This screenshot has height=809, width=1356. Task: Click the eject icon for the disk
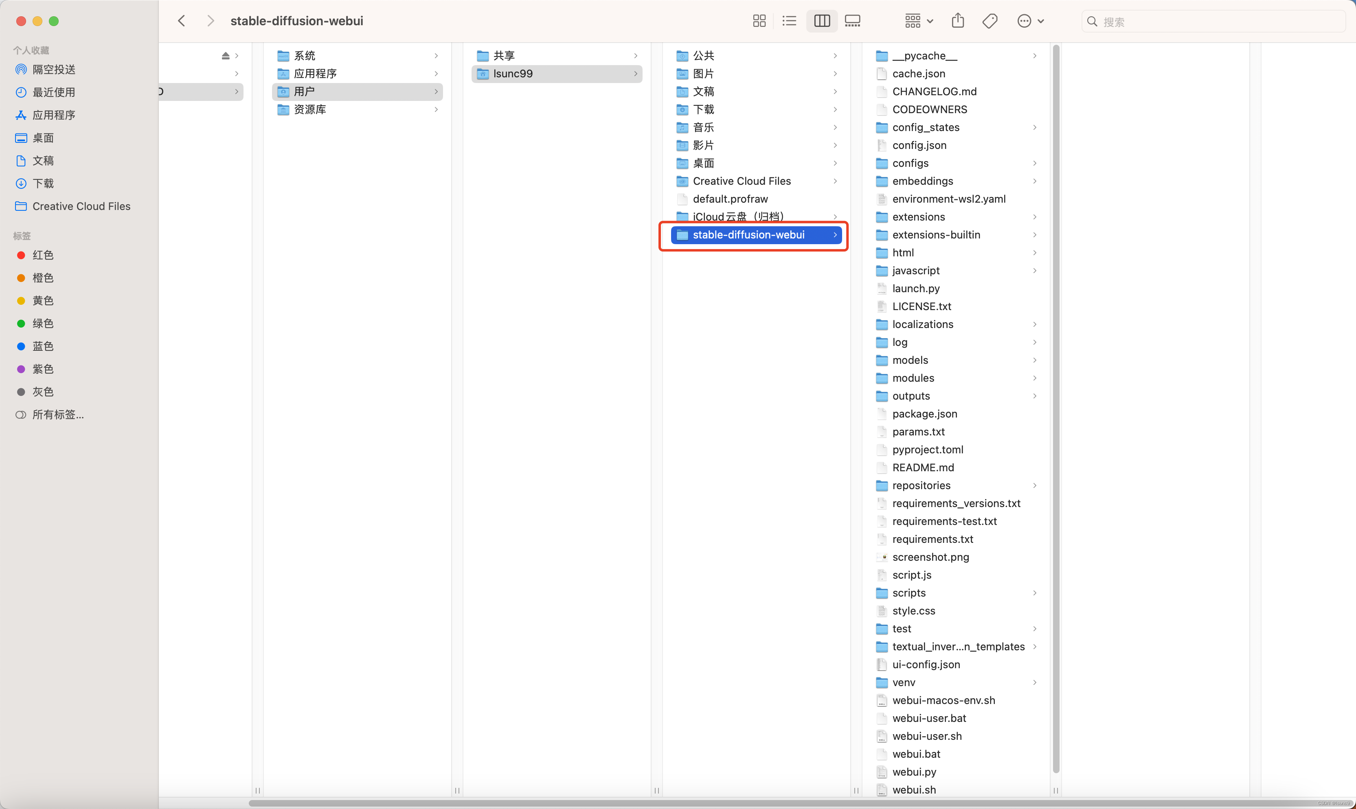pyautogui.click(x=225, y=56)
